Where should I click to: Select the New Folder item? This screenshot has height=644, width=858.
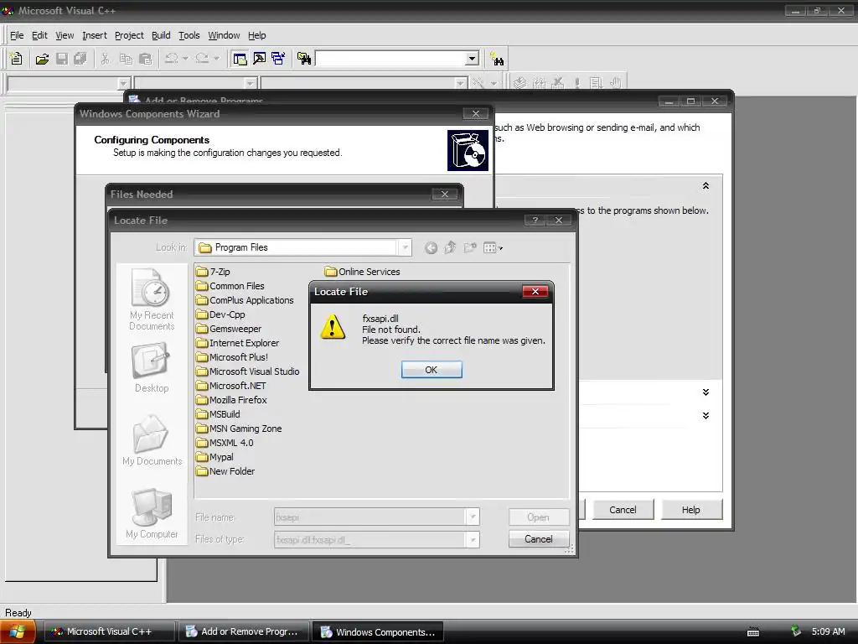tap(226, 471)
